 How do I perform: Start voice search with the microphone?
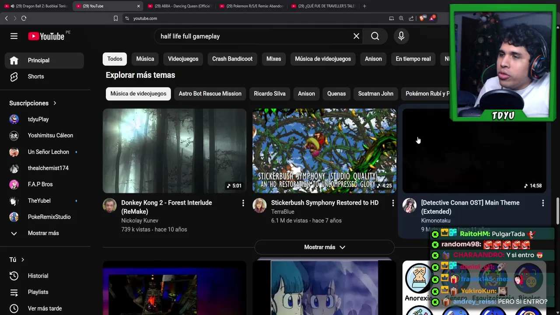tap(401, 36)
